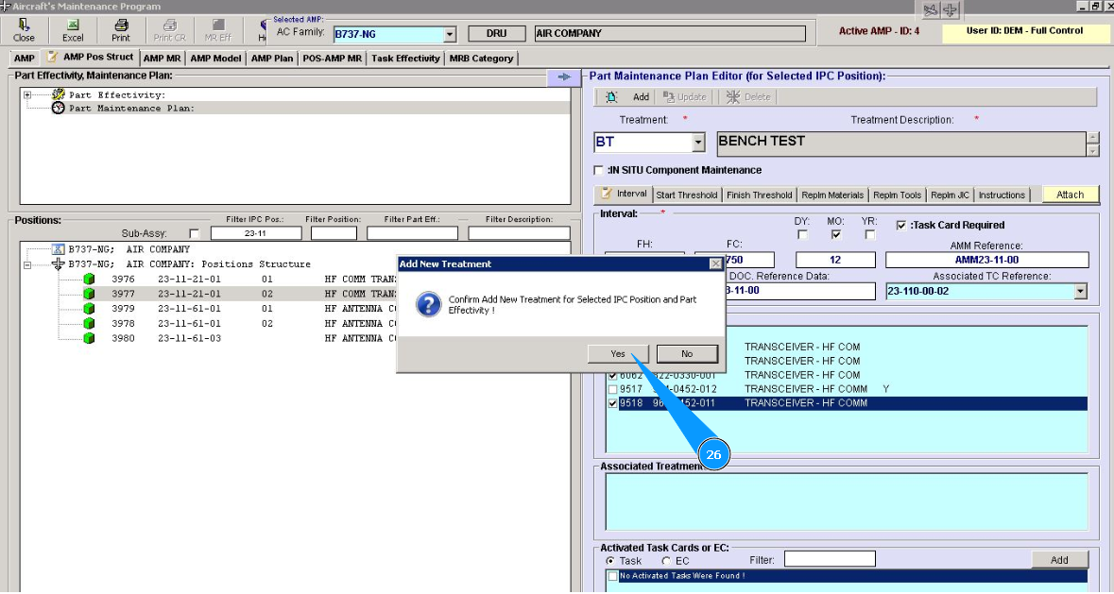The width and height of the screenshot is (1114, 594).
Task: Click green cube icon for position 3976
Action: [89, 279]
